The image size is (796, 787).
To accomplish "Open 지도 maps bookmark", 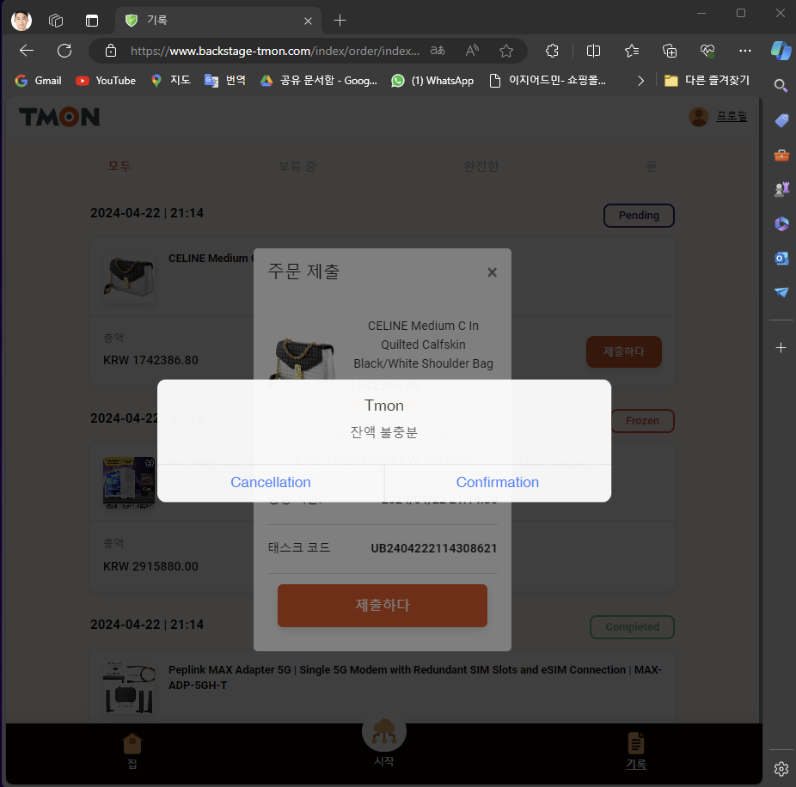I will [170, 81].
